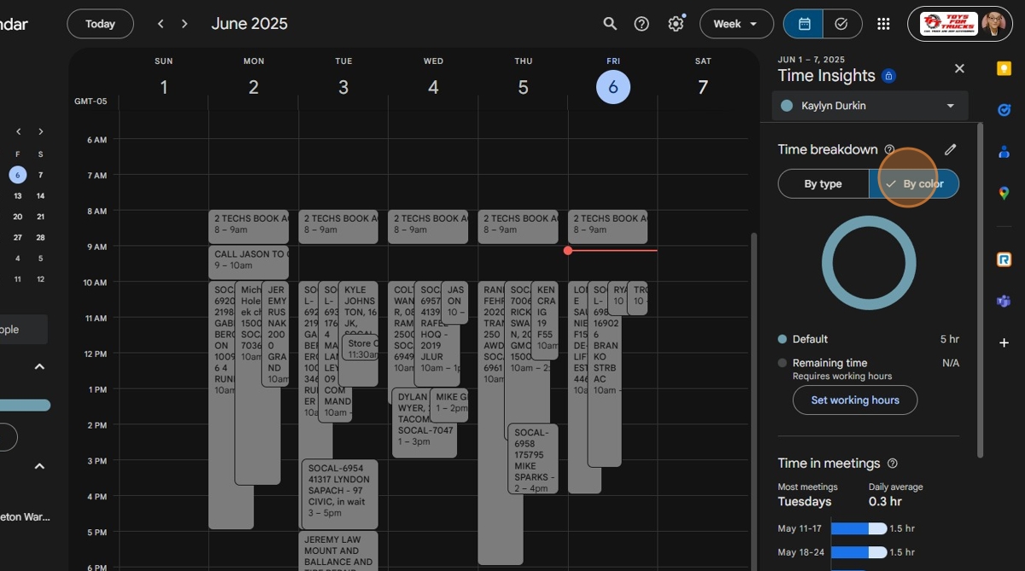The height and width of the screenshot is (571, 1025).
Task: Open the Settings gear menu
Action: [x=676, y=24]
